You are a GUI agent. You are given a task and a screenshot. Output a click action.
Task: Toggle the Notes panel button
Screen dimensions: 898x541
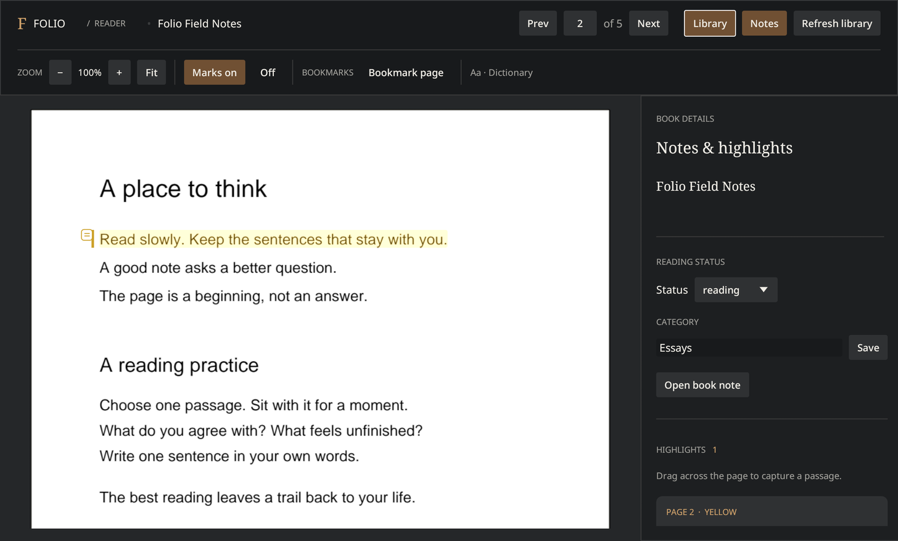point(764,23)
